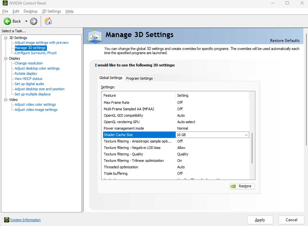Open Set up multiple displays
The height and width of the screenshot is (226, 308).
pyautogui.click(x=33, y=94)
